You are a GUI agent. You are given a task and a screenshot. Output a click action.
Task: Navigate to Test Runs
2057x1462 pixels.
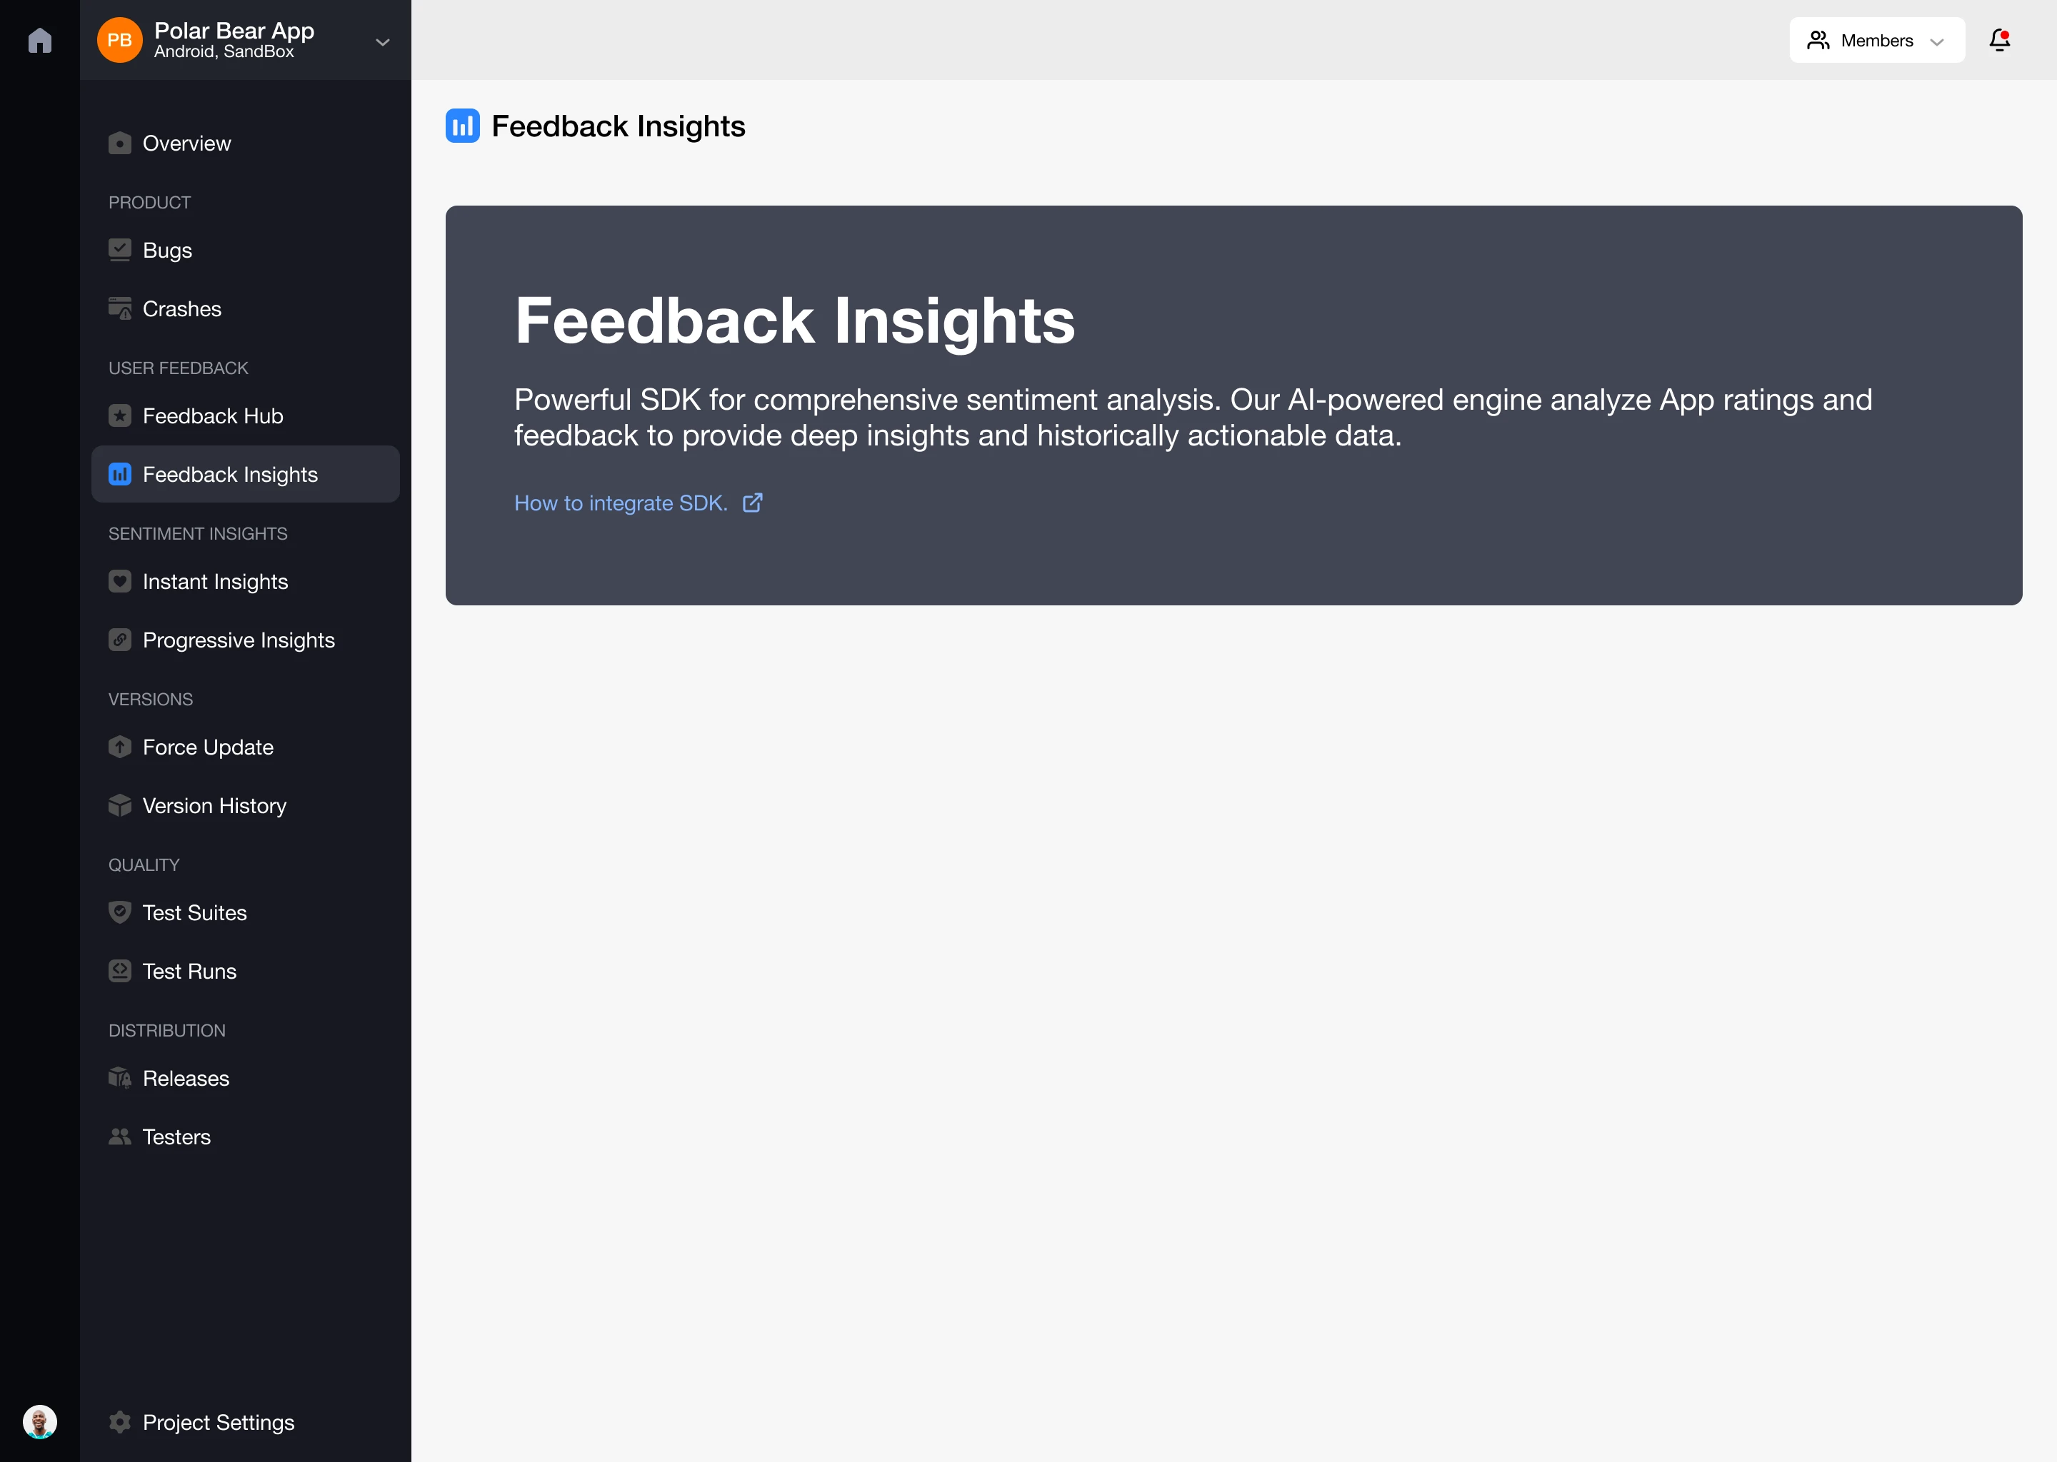189,972
